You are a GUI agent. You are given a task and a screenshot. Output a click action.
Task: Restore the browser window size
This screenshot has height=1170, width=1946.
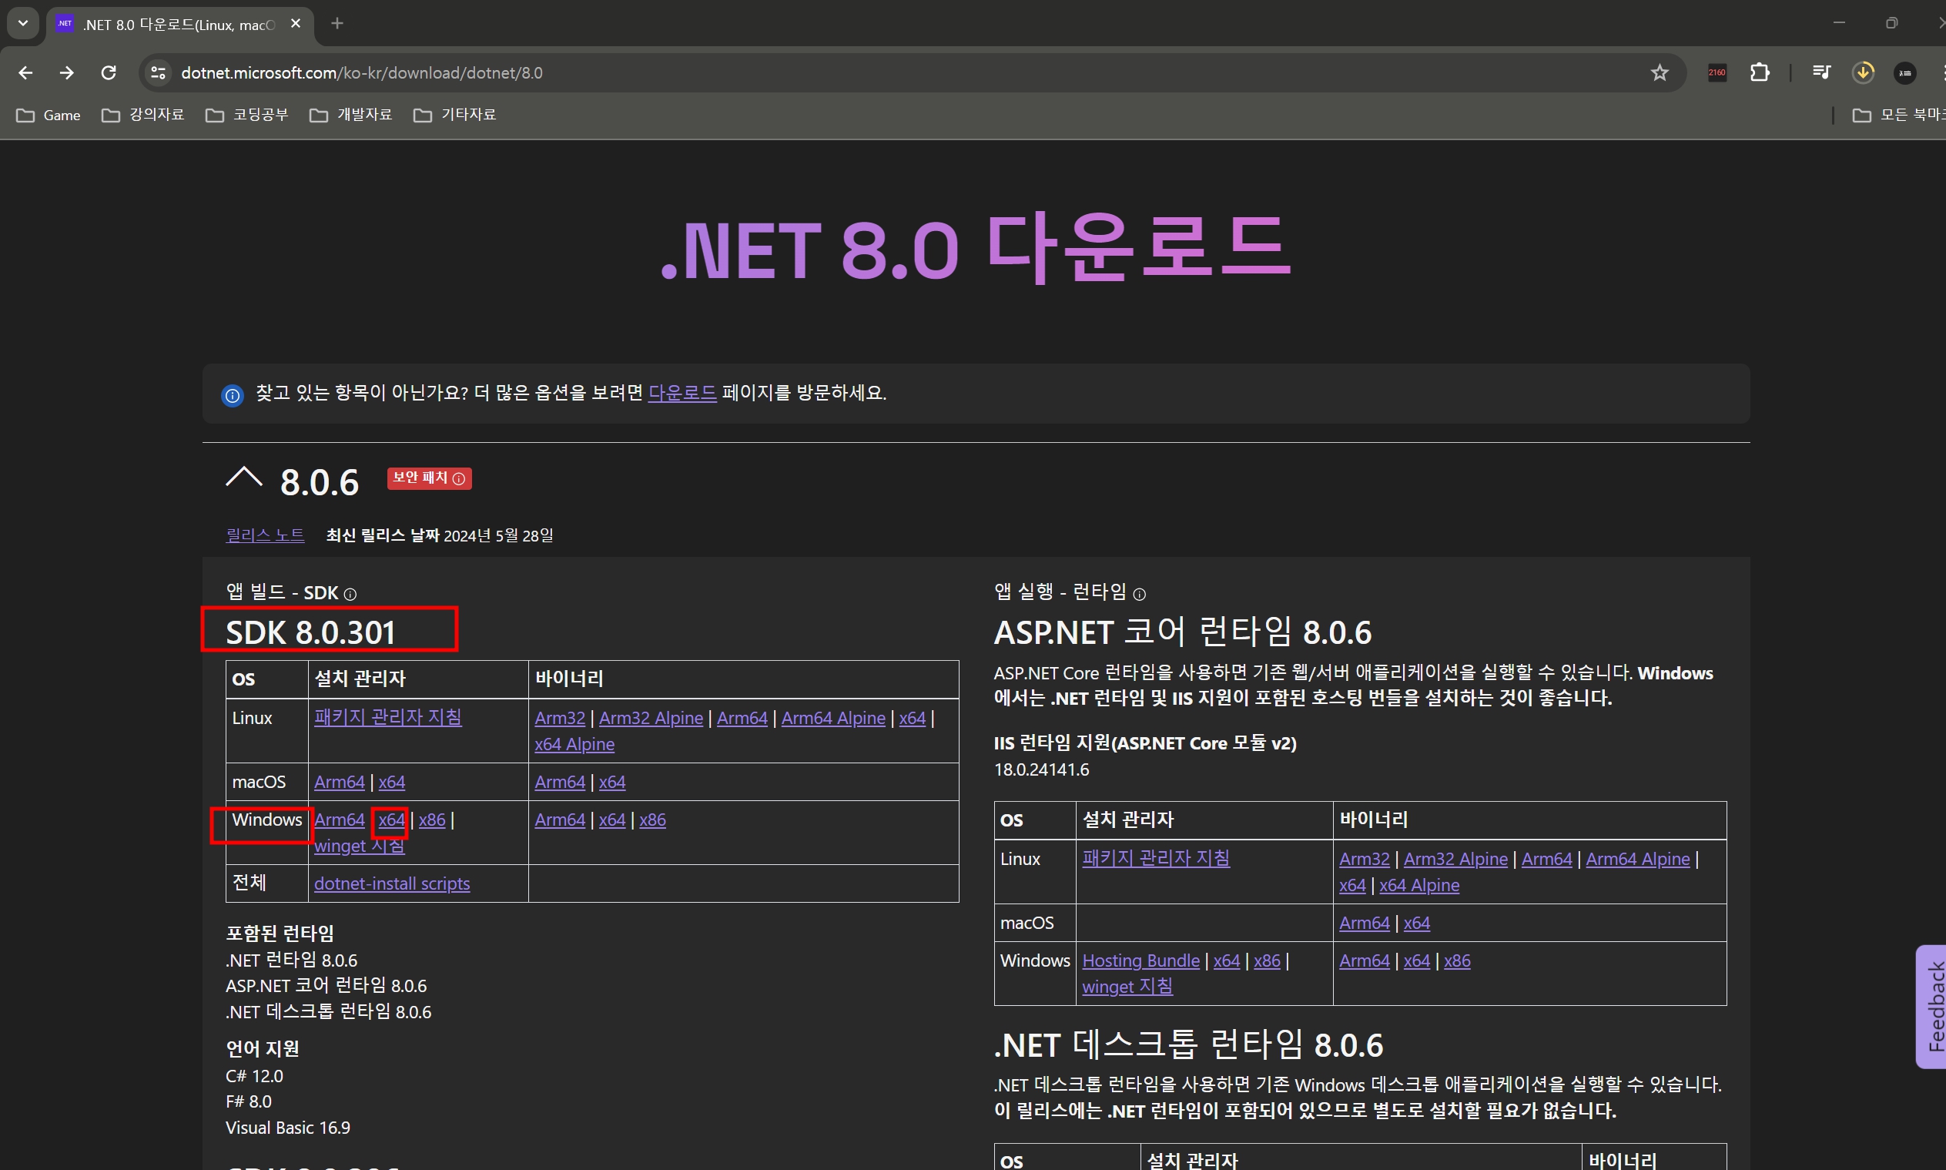coord(1891,24)
